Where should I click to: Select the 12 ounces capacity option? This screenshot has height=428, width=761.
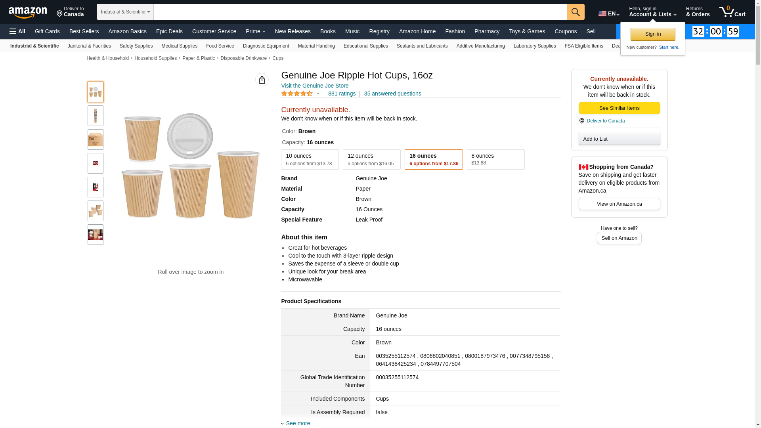click(x=371, y=159)
